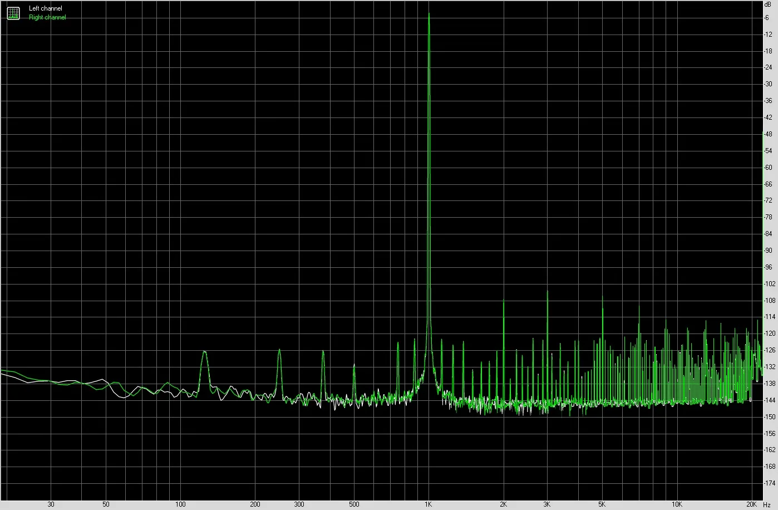The image size is (778, 510).
Task: Click the "-150" dB axis value
Action: (x=770, y=416)
